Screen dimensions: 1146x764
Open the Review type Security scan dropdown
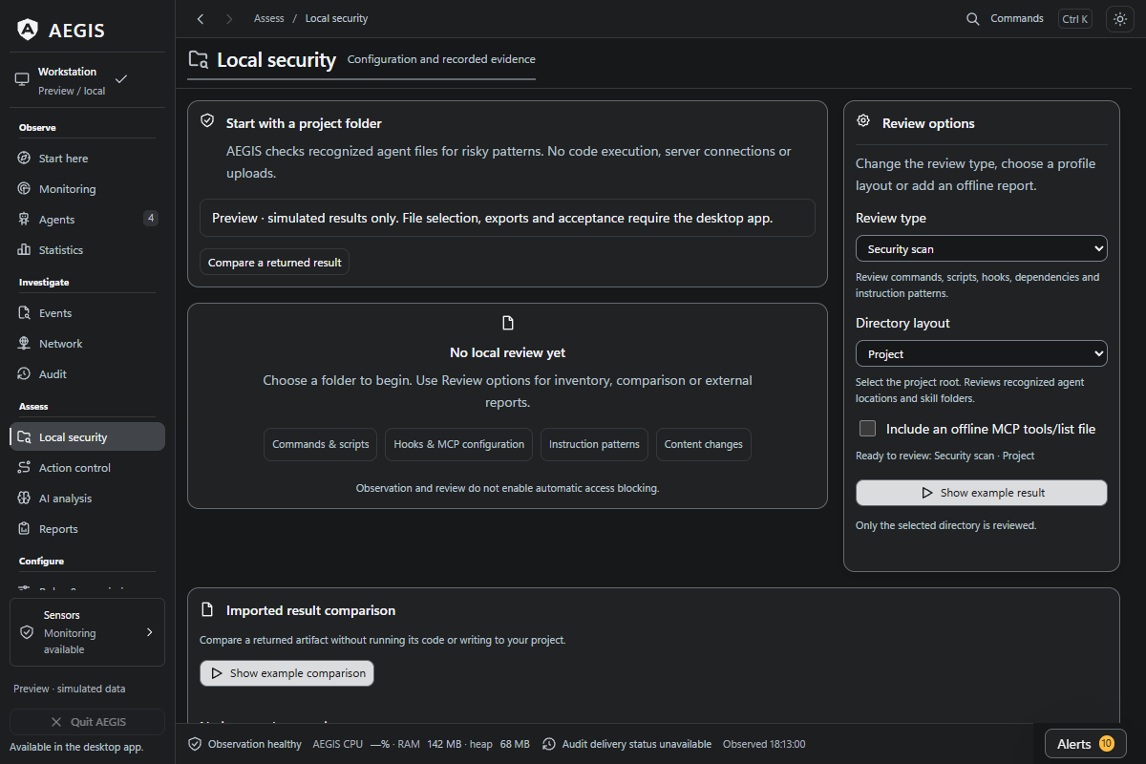point(982,248)
